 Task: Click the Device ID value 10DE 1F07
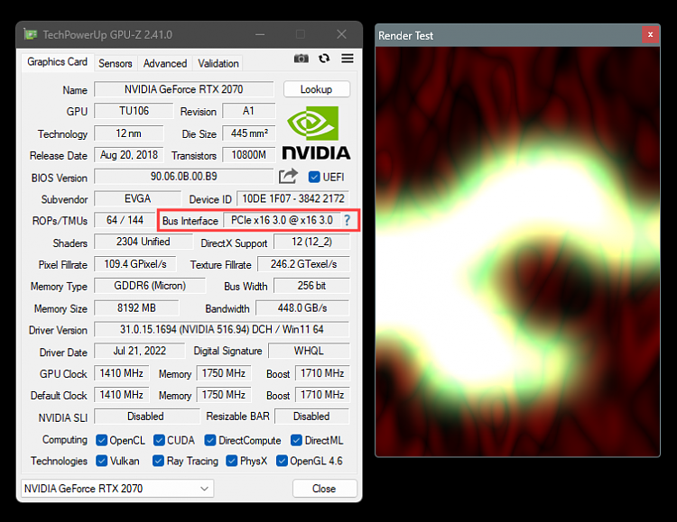pos(292,199)
